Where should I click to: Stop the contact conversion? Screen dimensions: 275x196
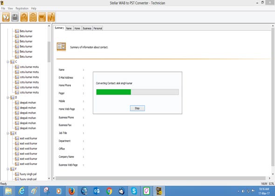[x=137, y=108]
